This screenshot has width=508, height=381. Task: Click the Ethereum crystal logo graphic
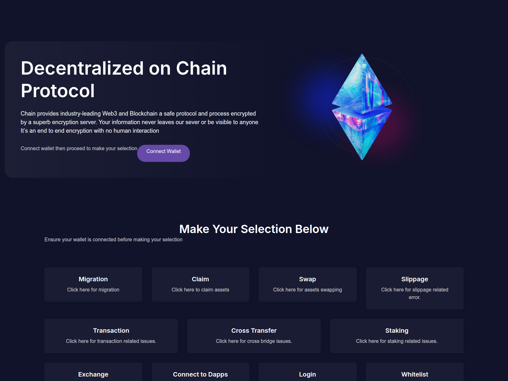[x=362, y=107]
